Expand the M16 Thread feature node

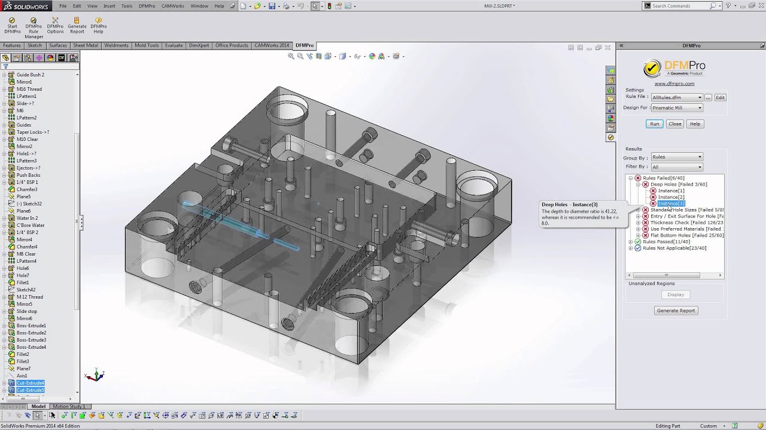point(4,89)
